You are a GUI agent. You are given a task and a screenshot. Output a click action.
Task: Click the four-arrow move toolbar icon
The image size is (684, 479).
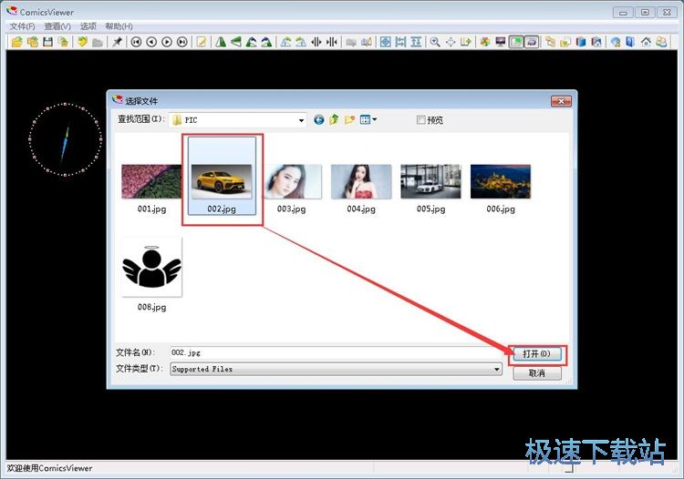451,42
